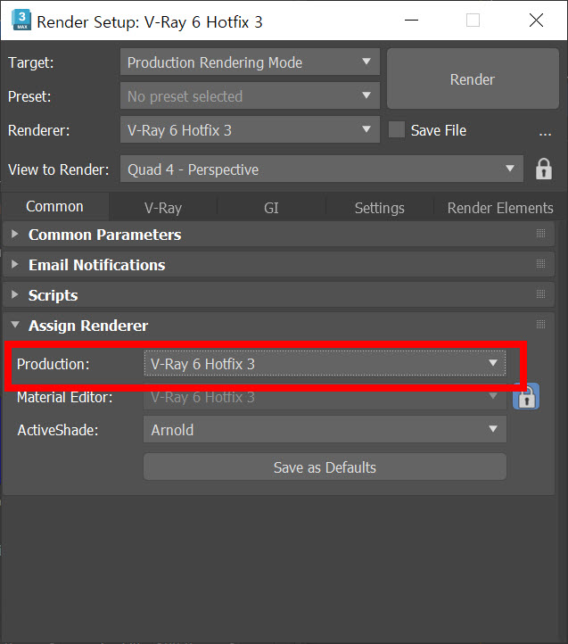The width and height of the screenshot is (568, 644).
Task: Switch to the V-Ray tab
Action: [x=163, y=208]
